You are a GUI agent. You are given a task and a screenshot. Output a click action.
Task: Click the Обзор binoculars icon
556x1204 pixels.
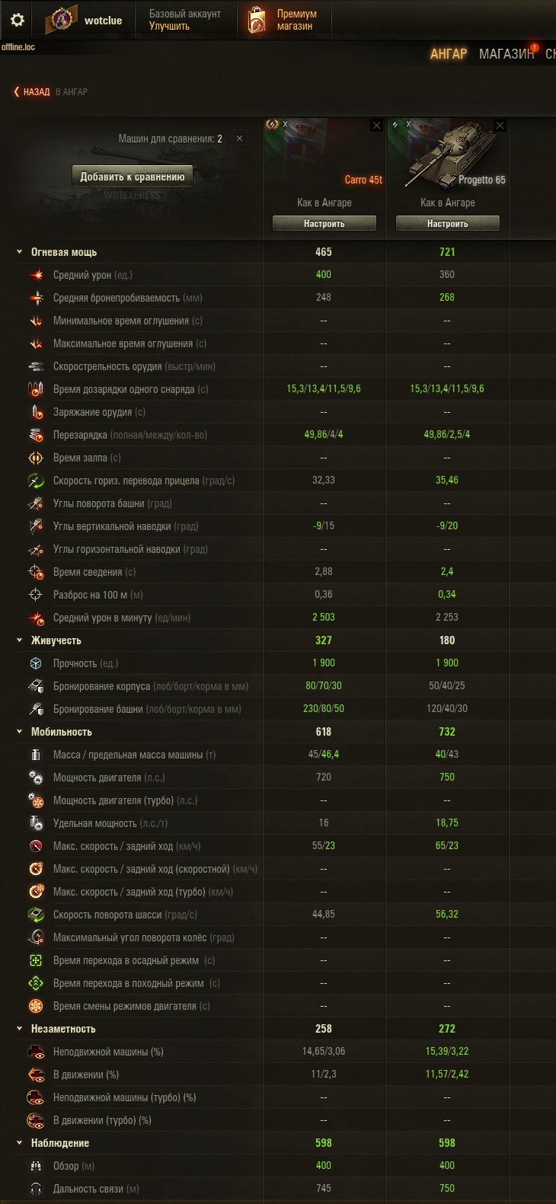(x=36, y=1166)
